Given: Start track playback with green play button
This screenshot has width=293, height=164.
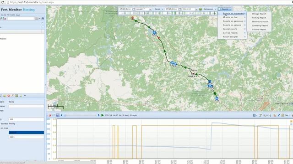Looking at the screenshot, I should (103, 115).
